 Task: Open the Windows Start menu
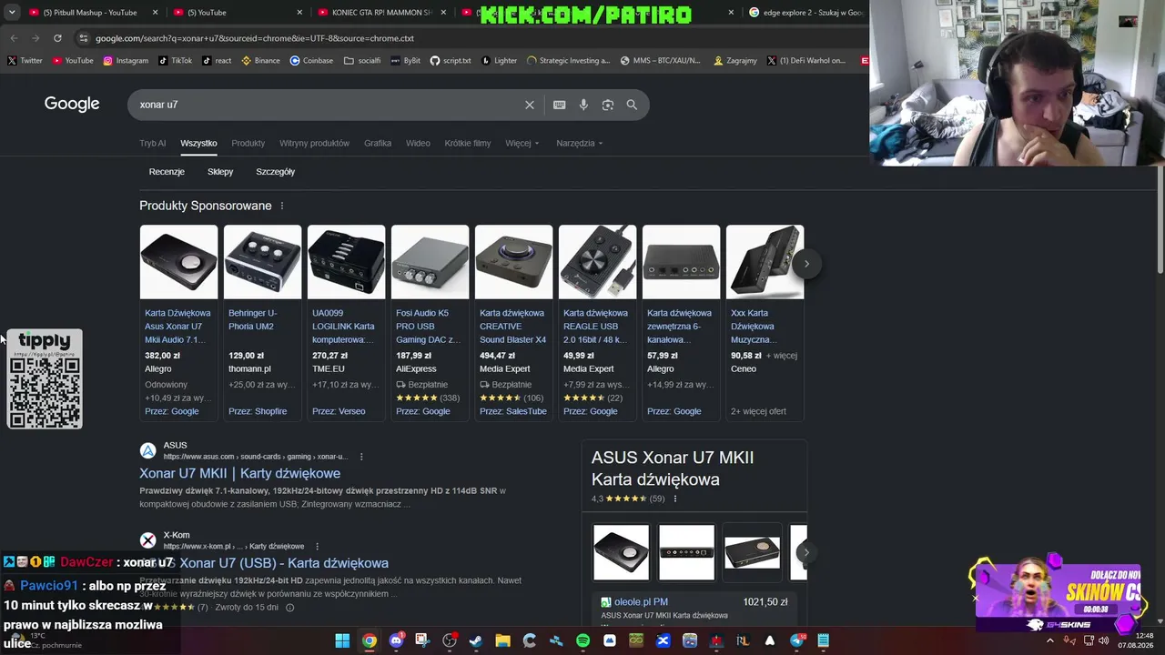point(342,640)
